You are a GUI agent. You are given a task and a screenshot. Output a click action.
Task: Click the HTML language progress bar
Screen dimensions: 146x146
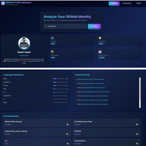59,79
